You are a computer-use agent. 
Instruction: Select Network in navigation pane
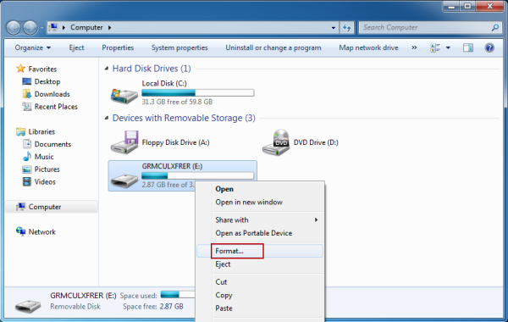pos(42,232)
